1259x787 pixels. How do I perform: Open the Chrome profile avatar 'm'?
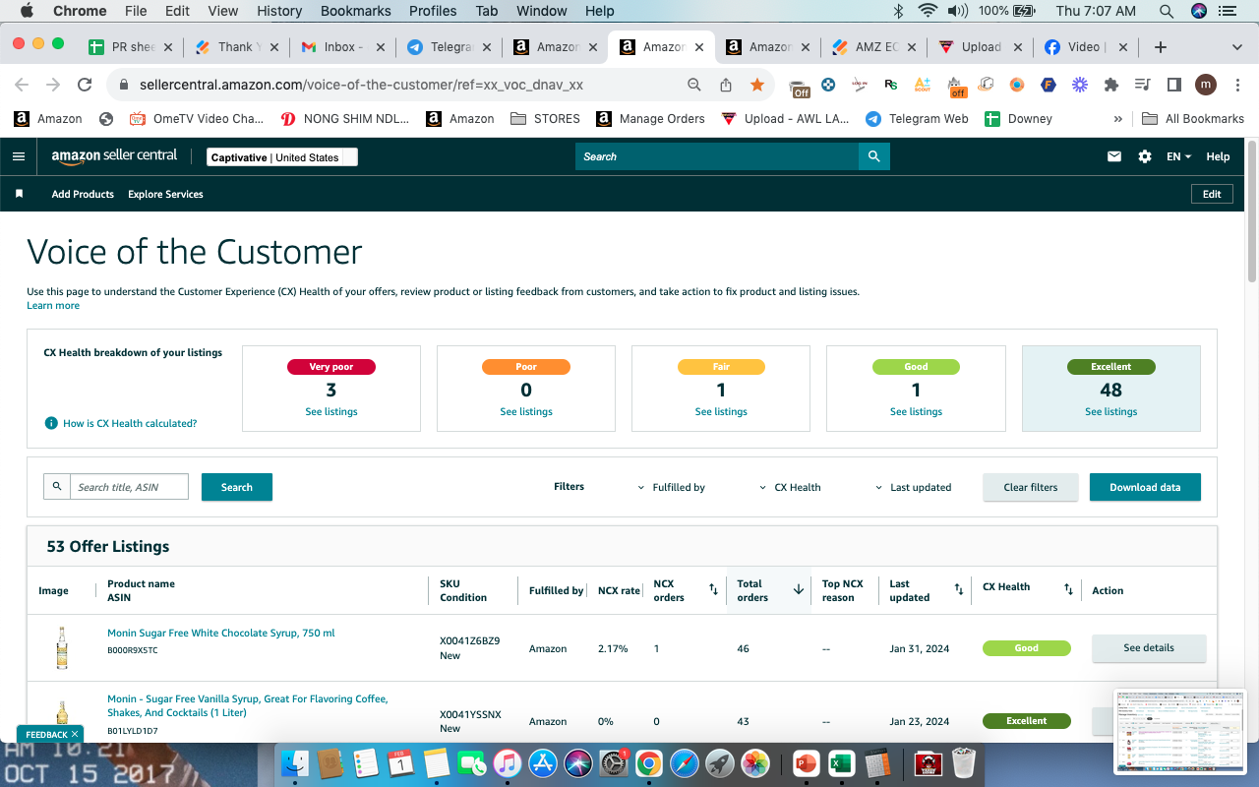pos(1206,86)
